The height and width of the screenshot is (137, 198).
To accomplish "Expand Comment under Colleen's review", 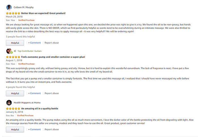I will 35,43.
